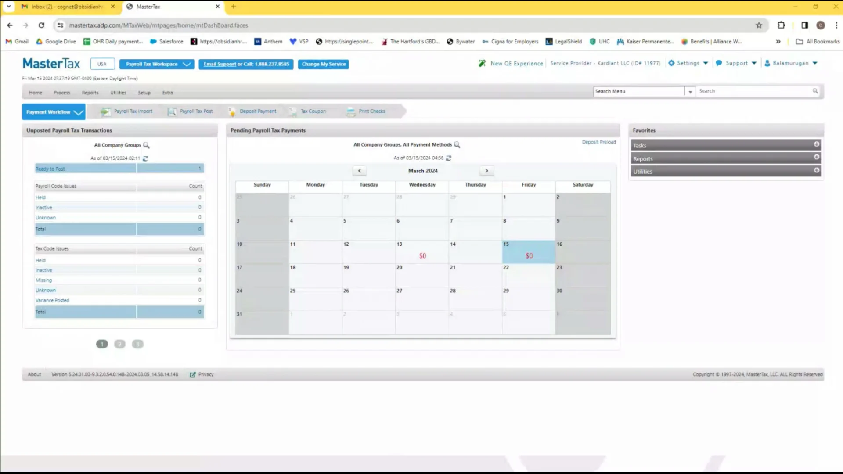Click the Ready to Post row
Viewport: 843px width, 474px height.
119,169
